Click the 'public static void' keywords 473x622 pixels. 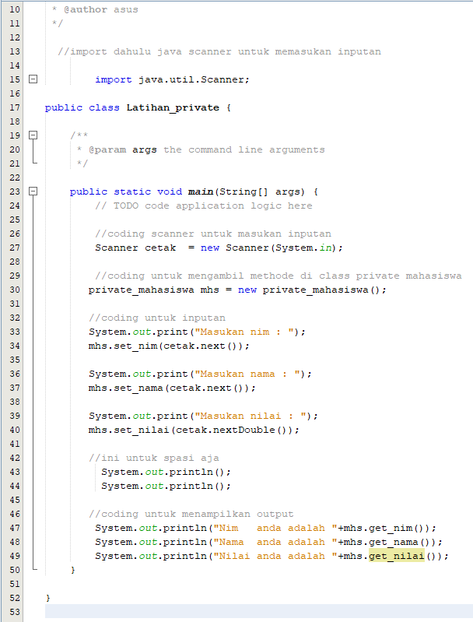126,192
